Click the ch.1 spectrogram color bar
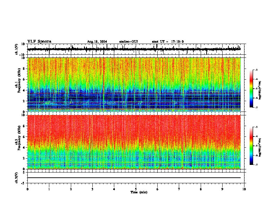The height and width of the screenshot is (212, 275). 251,89
